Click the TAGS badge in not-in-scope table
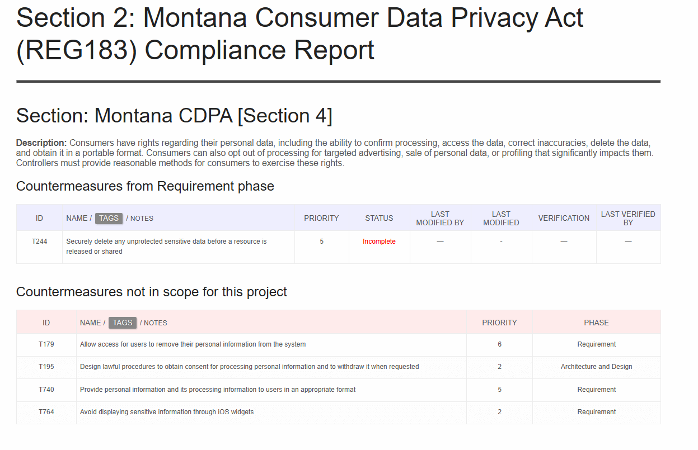The image size is (698, 450). click(123, 323)
